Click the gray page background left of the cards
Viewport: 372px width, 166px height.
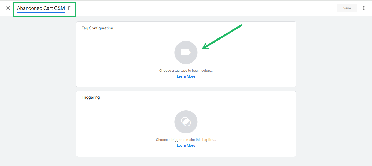pos(37,88)
